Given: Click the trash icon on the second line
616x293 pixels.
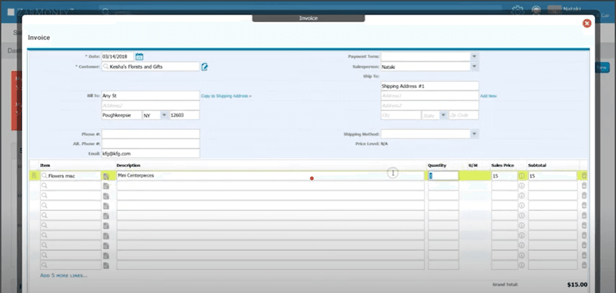Looking at the screenshot, I should pyautogui.click(x=584, y=186).
